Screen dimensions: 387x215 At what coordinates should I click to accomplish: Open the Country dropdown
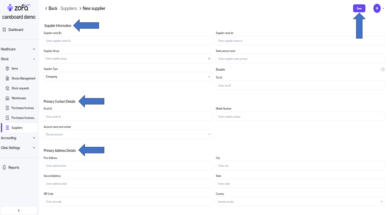tap(300, 202)
